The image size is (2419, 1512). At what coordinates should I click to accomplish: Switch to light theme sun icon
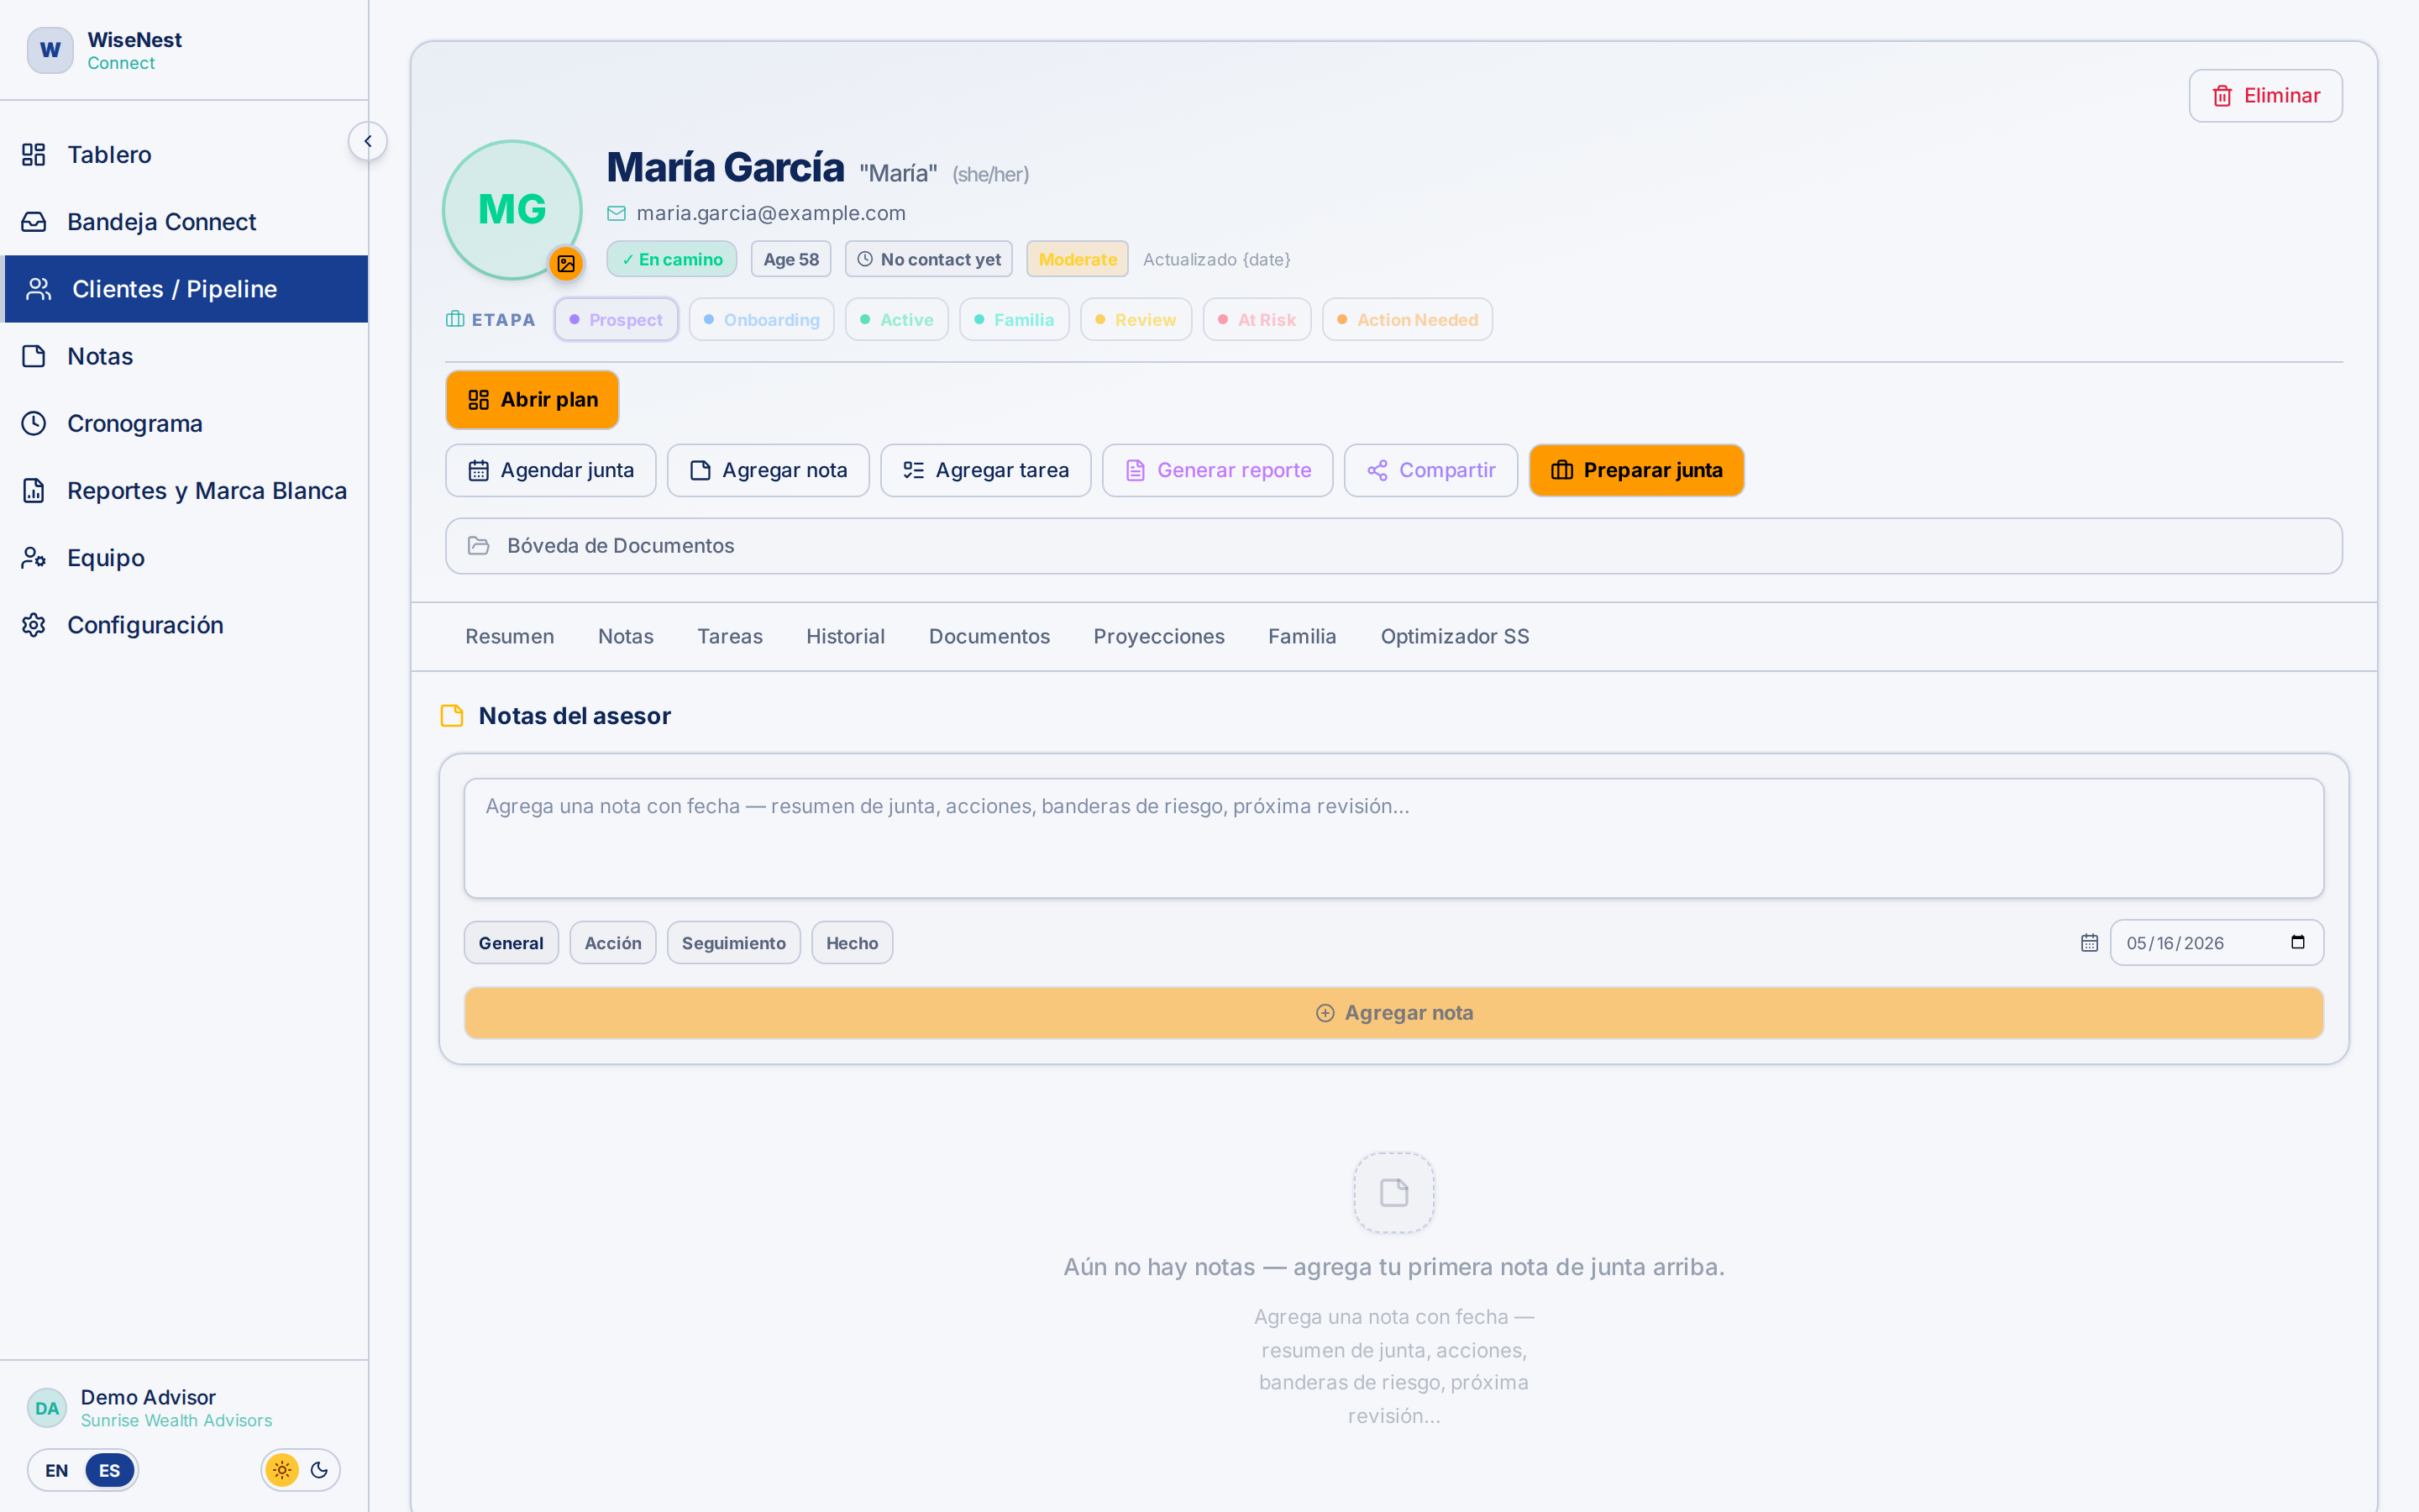(x=282, y=1470)
